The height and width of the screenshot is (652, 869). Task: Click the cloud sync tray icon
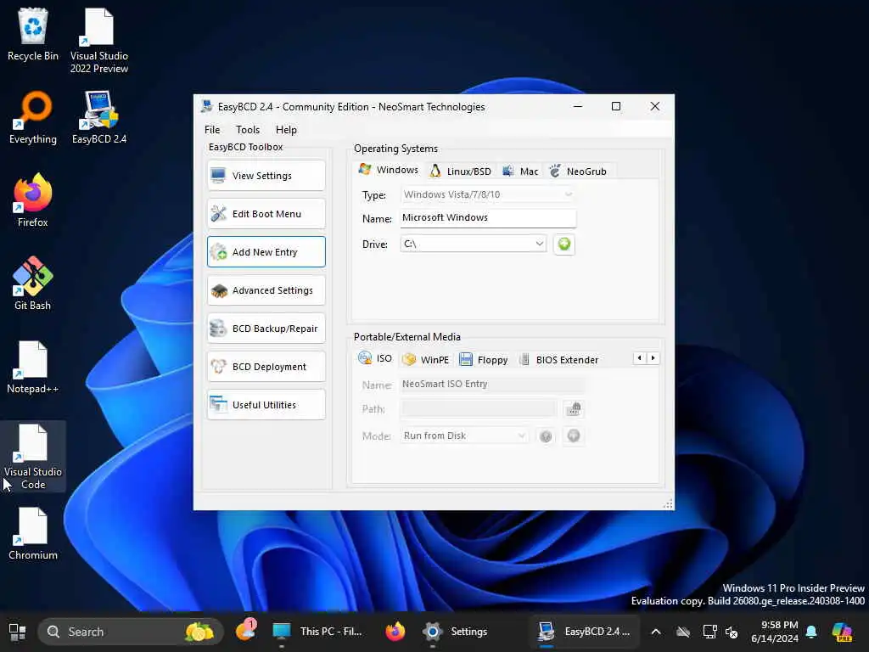[x=683, y=632]
